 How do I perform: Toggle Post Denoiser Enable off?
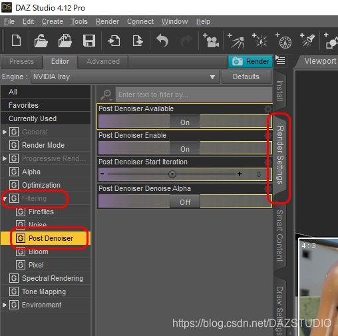185,148
